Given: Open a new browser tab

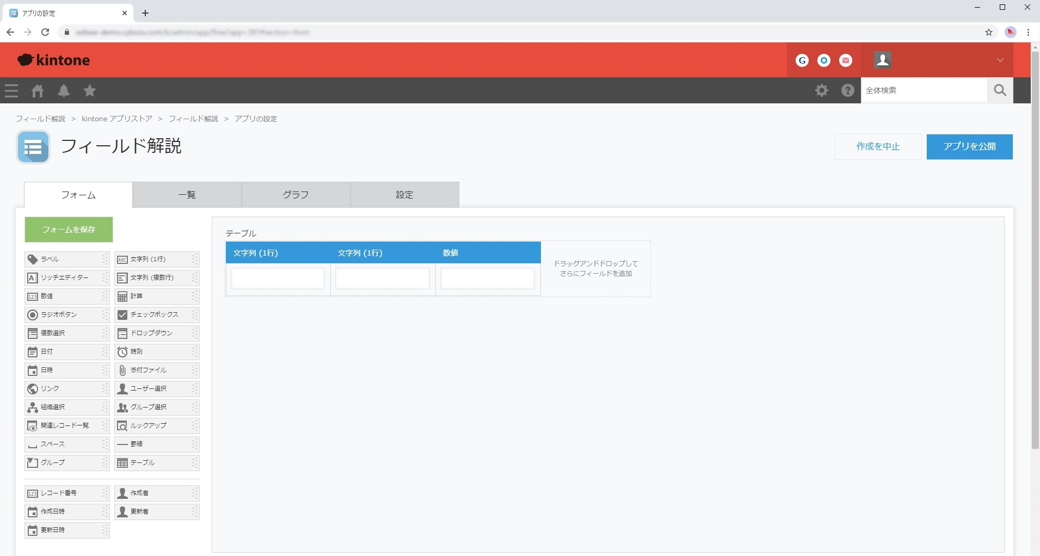Looking at the screenshot, I should (145, 13).
